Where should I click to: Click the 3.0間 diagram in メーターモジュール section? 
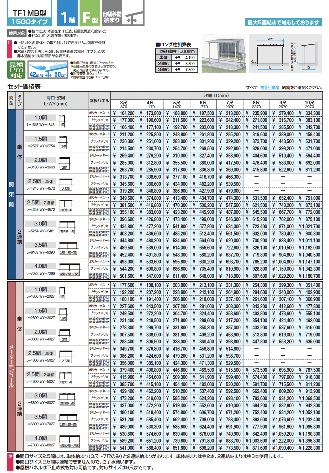[67, 399]
